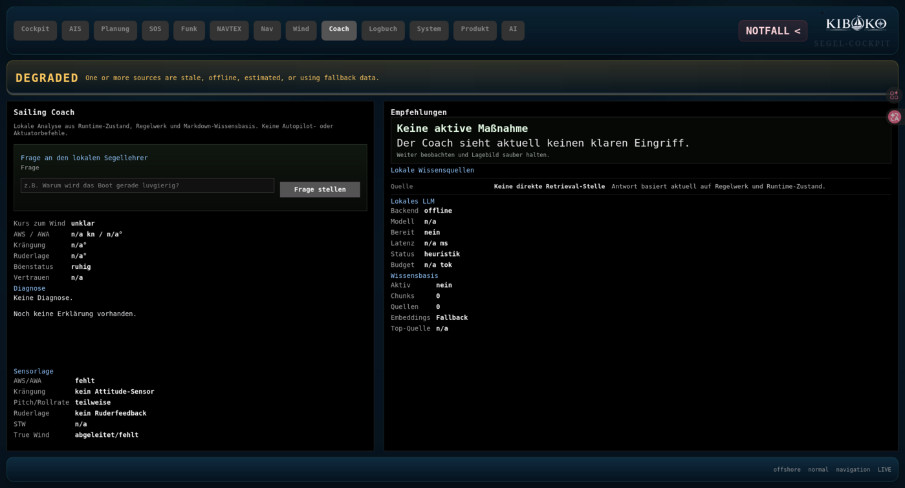The width and height of the screenshot is (905, 488).
Task: Click the KIBOKO sailboat logo
Action: [856, 24]
